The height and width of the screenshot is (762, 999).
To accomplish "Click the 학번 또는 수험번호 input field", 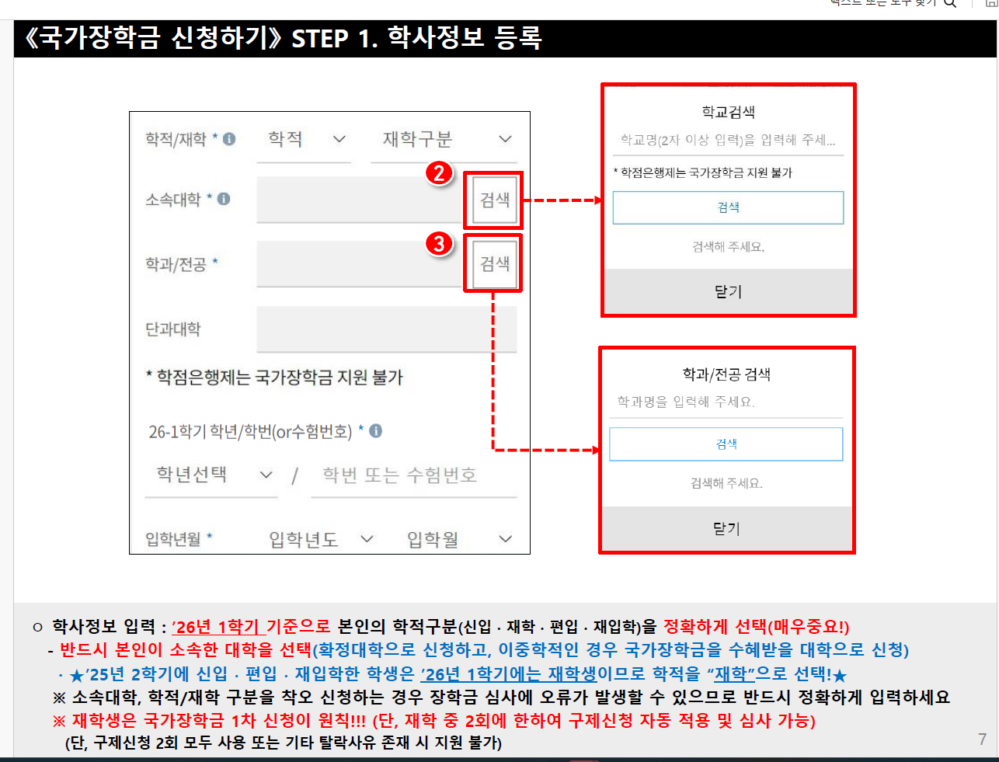I will click(412, 474).
